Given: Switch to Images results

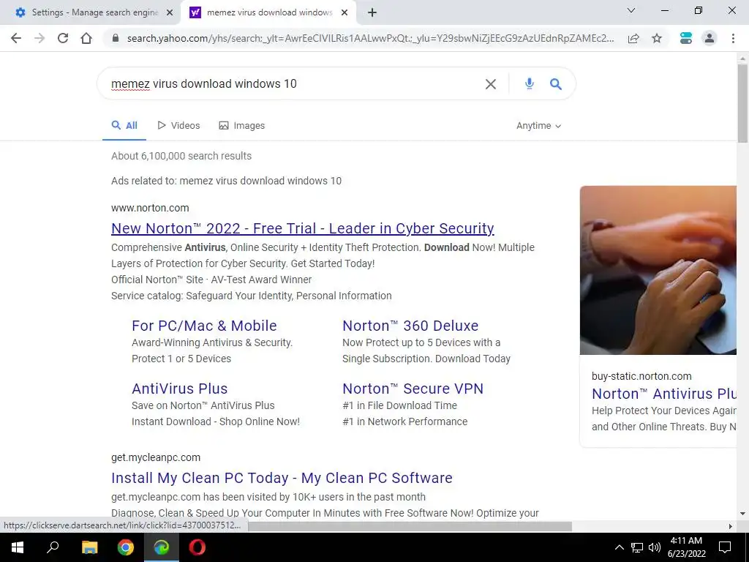Looking at the screenshot, I should pos(241,126).
